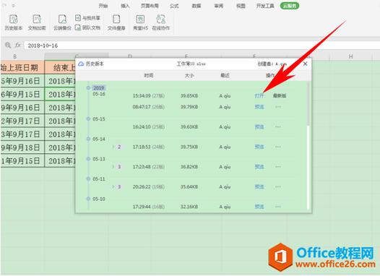This screenshot has height=276, width=380.
Task: Switch to the 插入 Insert tab
Action: click(125, 6)
